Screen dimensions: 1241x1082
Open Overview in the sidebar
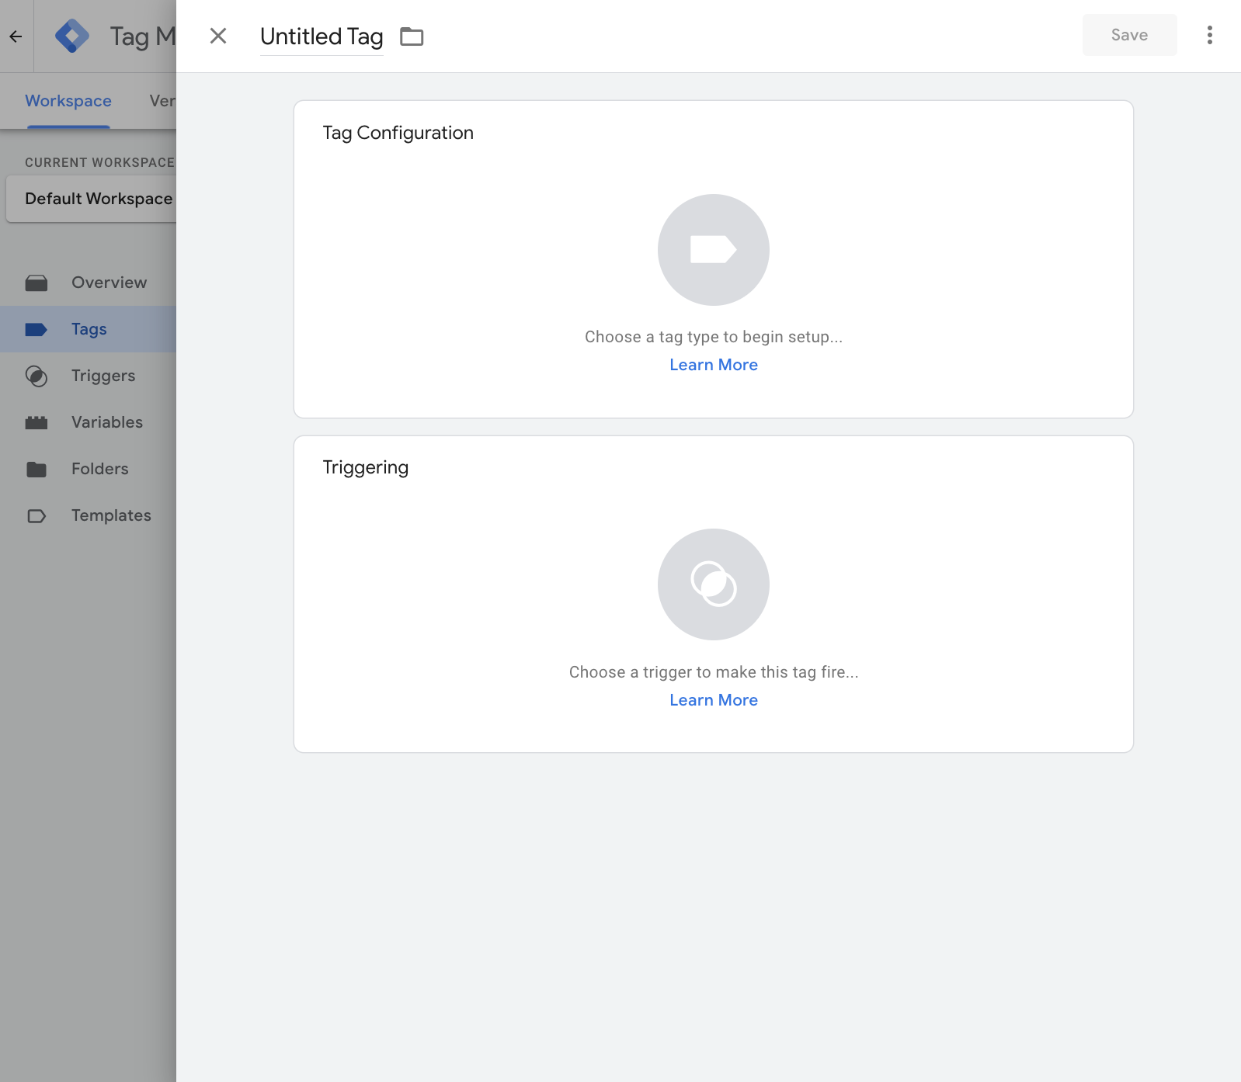(x=89, y=283)
